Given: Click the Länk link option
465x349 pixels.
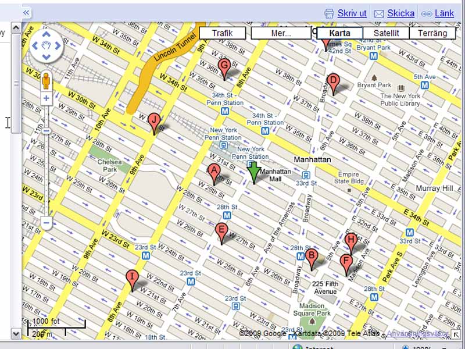Looking at the screenshot, I should (x=438, y=13).
